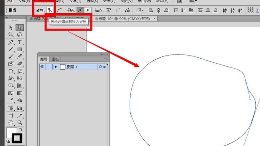Viewport: 260px width, 146px height.
Task: Open the Layers panel options menu
Action: coord(106,59)
